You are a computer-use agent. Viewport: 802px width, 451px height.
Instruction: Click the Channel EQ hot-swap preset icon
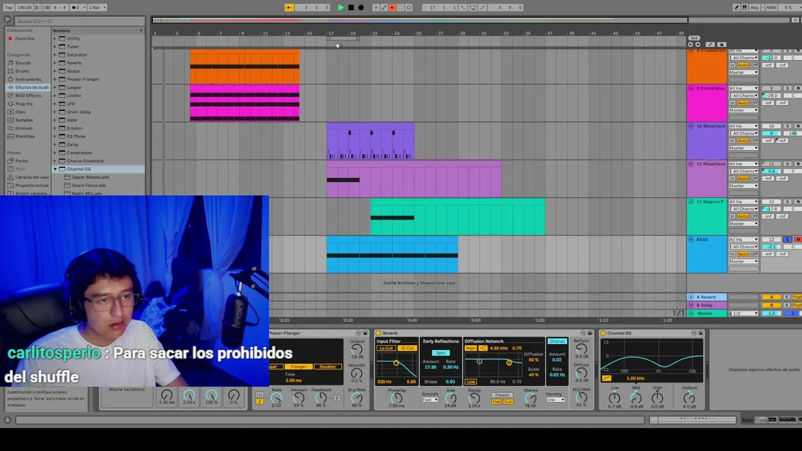click(694, 333)
